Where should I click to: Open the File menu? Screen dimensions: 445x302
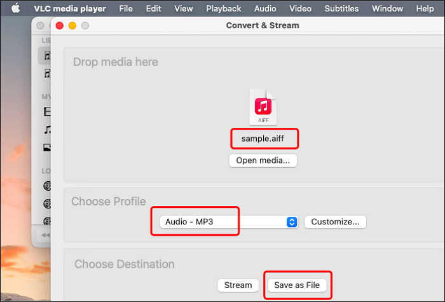pos(126,9)
